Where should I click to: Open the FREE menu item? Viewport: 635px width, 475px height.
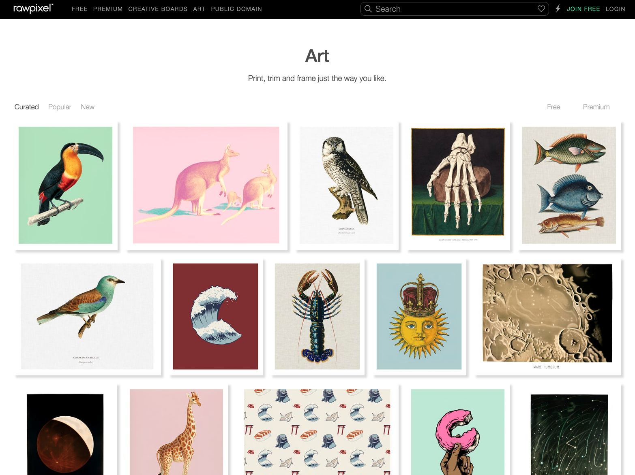(79, 9)
